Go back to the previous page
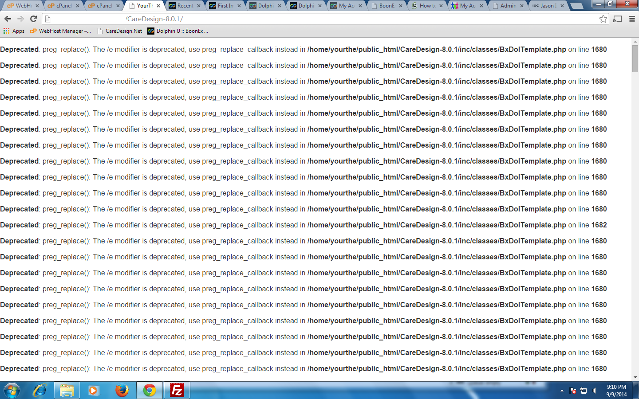The width and height of the screenshot is (639, 399). click(x=8, y=19)
